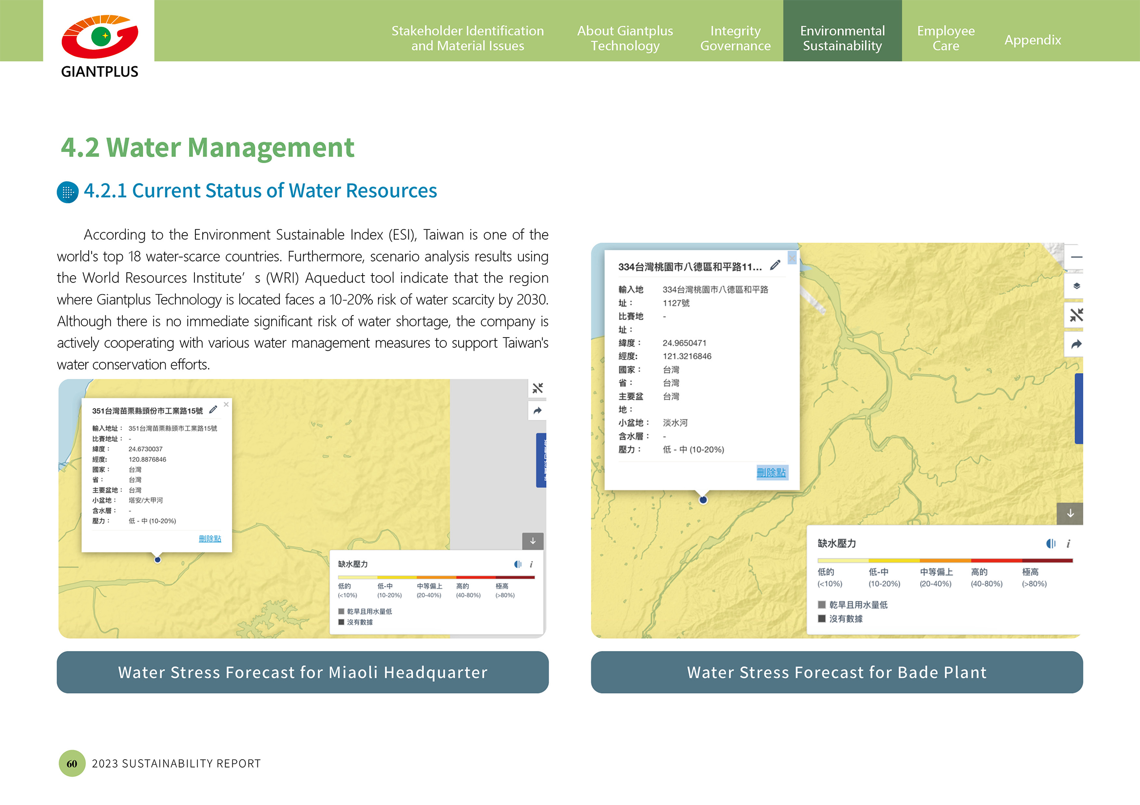Open About Giantplus Technology tab
Viewport: 1140px width, 805px height.
point(625,38)
